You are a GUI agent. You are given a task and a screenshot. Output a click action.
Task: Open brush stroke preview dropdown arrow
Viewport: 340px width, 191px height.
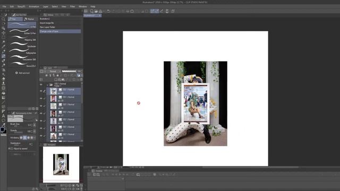coord(37,120)
